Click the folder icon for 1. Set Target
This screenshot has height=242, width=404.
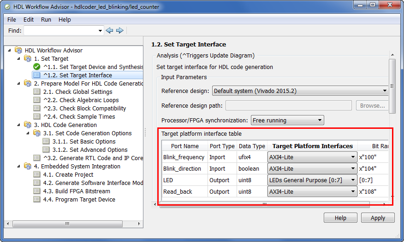pyautogui.click(x=28, y=58)
